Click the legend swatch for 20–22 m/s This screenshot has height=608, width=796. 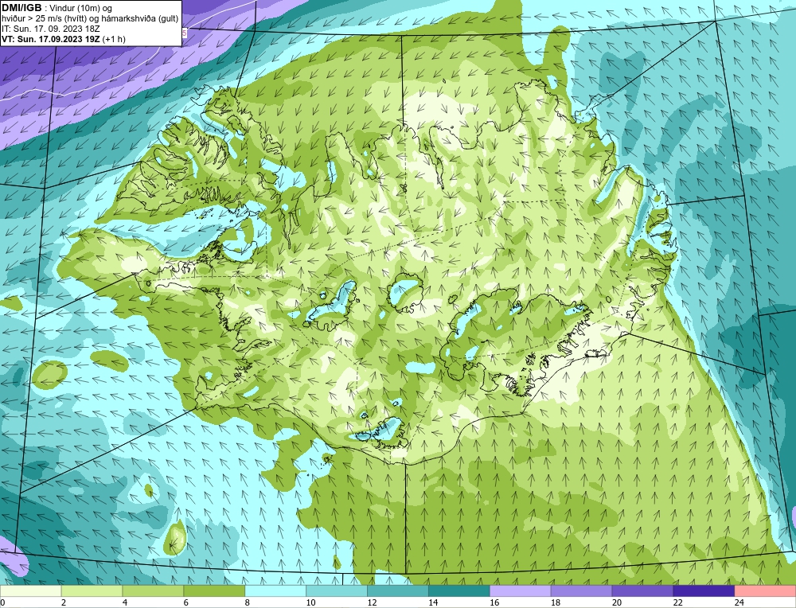(642, 590)
